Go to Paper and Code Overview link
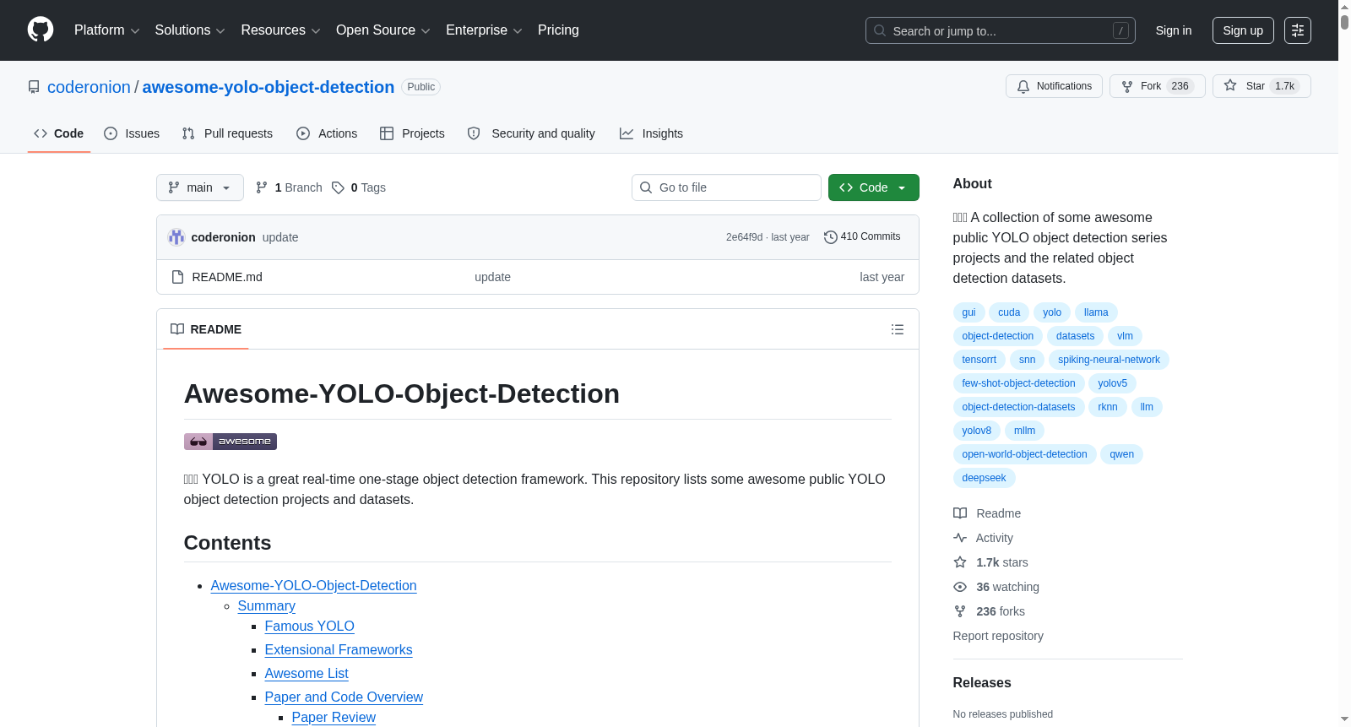This screenshot has width=1351, height=727. 344,697
